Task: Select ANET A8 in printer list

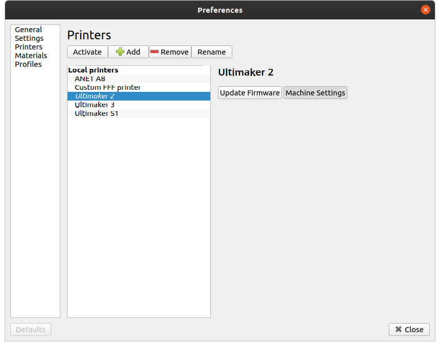Action: (139, 79)
